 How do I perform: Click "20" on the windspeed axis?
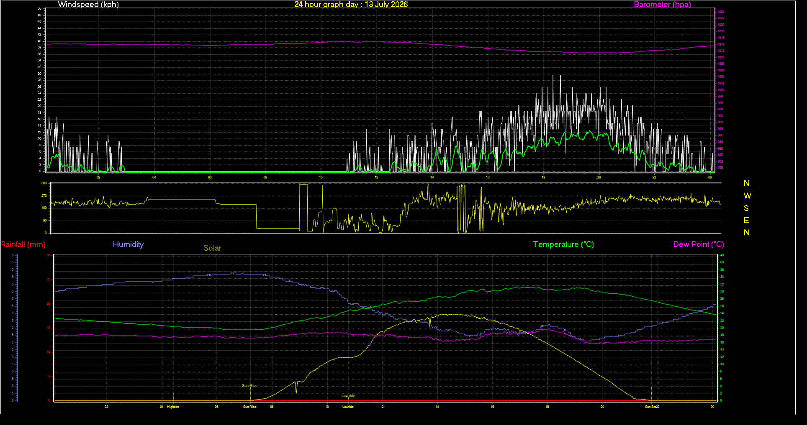(x=40, y=106)
